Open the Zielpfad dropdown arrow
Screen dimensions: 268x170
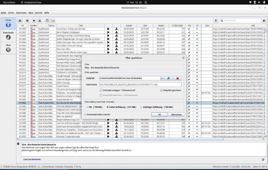pos(162,78)
